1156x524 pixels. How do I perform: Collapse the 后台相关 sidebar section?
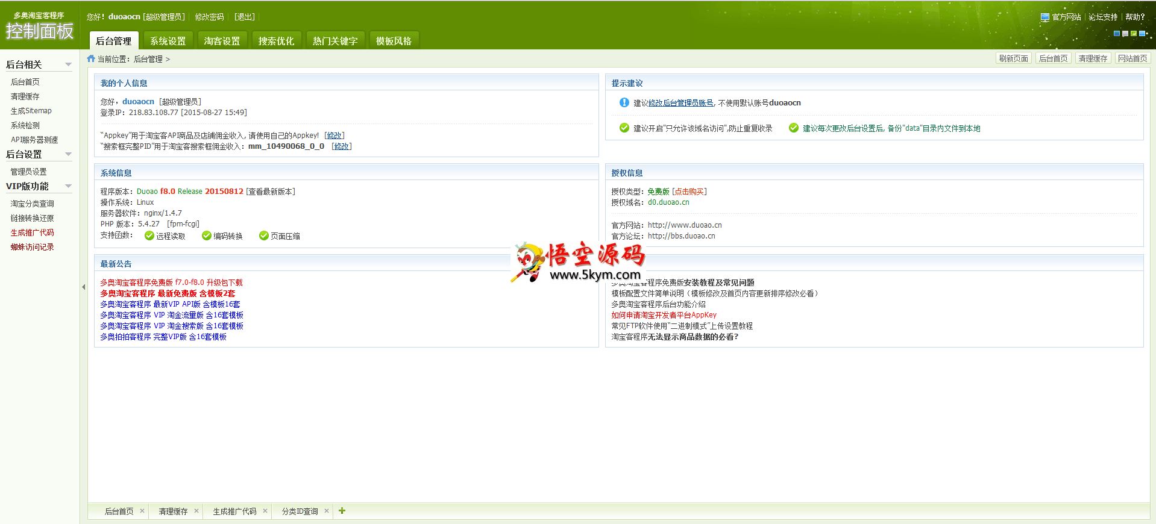[x=68, y=64]
